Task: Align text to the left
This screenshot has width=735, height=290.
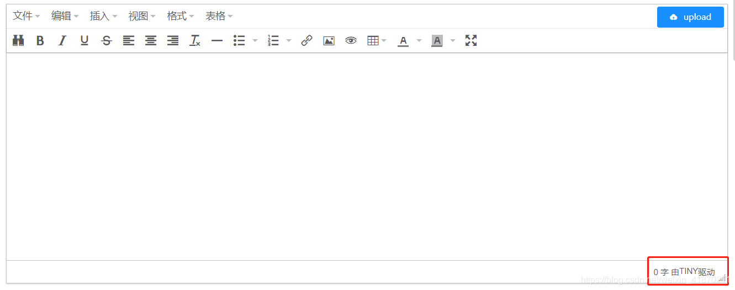Action: point(129,40)
